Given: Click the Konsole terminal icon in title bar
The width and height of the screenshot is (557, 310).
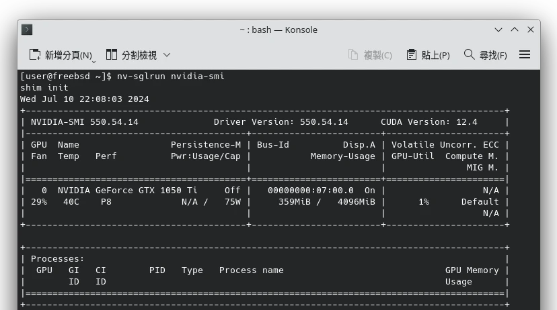Looking at the screenshot, I should 27,30.
